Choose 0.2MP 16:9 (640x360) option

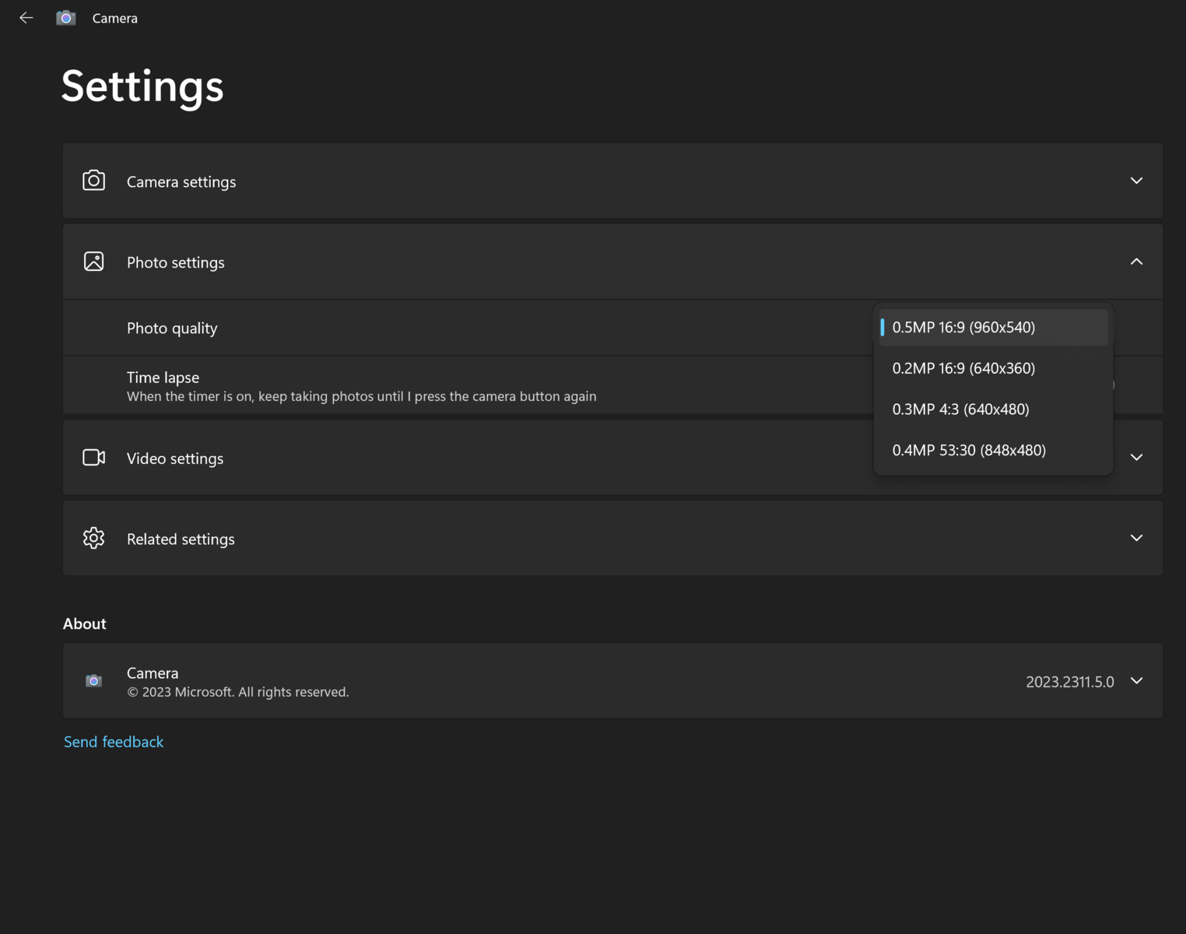pos(963,368)
